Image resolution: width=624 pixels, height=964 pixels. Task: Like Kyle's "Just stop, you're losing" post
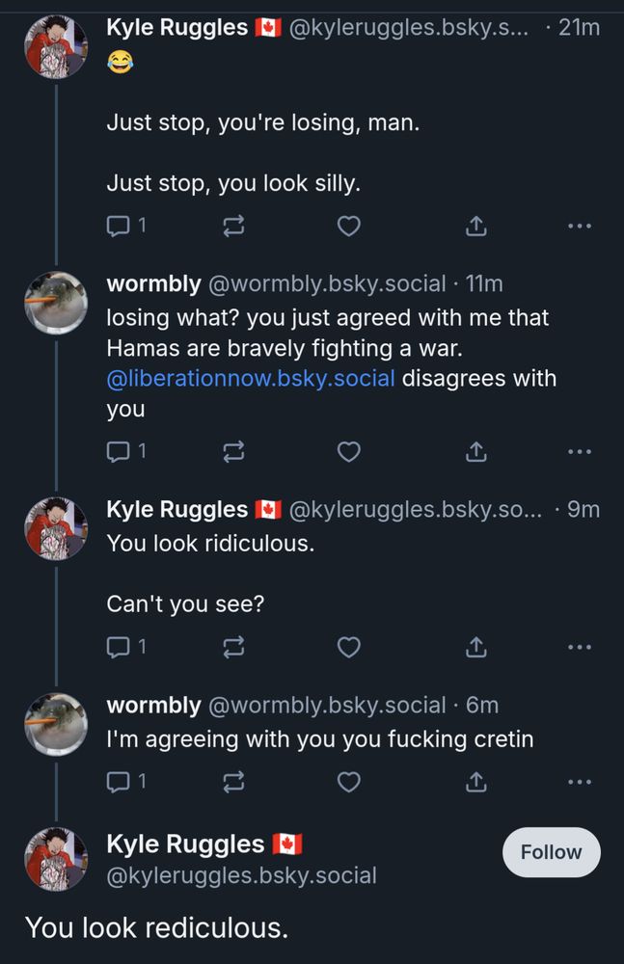pos(349,227)
